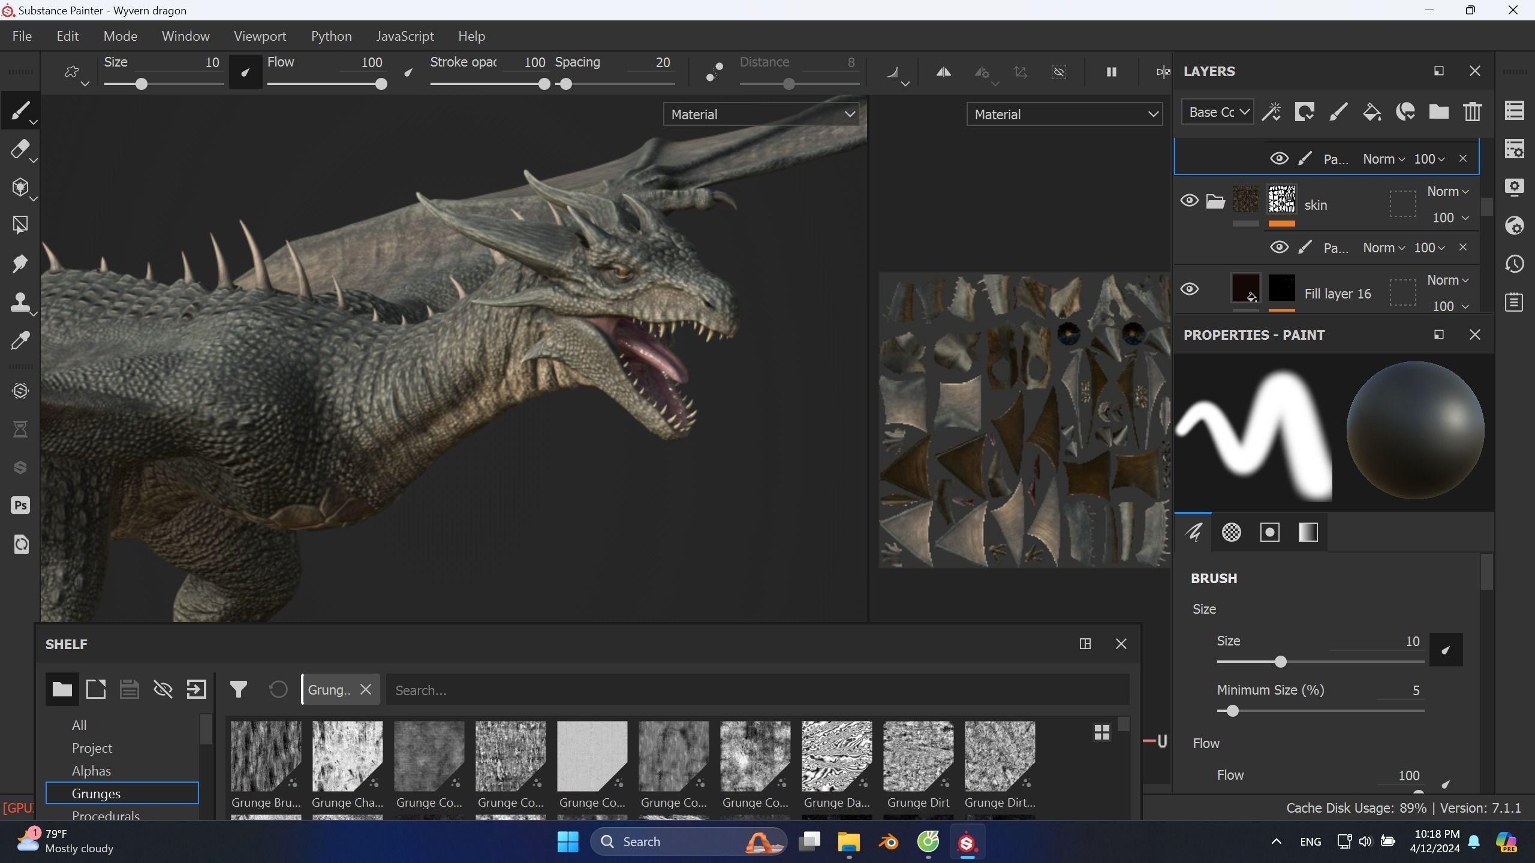Undock the Shelf panel
The image size is (1535, 863).
[1085, 644]
